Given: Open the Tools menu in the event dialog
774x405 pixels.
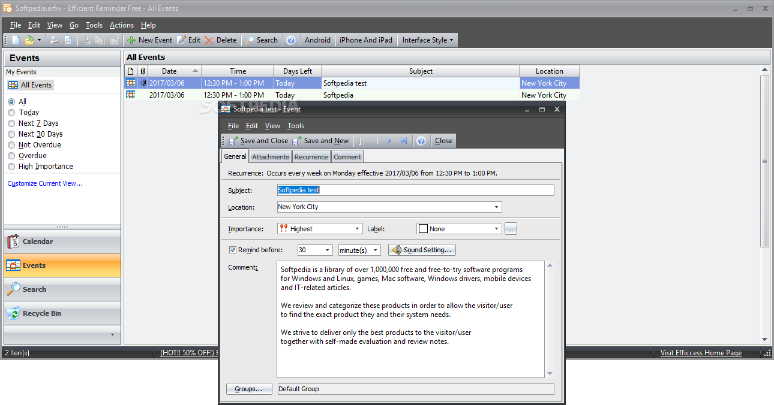Looking at the screenshot, I should click(296, 126).
